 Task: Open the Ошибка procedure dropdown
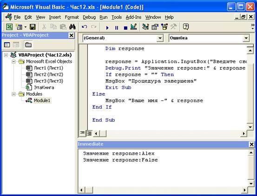pyautogui.click(x=246, y=38)
